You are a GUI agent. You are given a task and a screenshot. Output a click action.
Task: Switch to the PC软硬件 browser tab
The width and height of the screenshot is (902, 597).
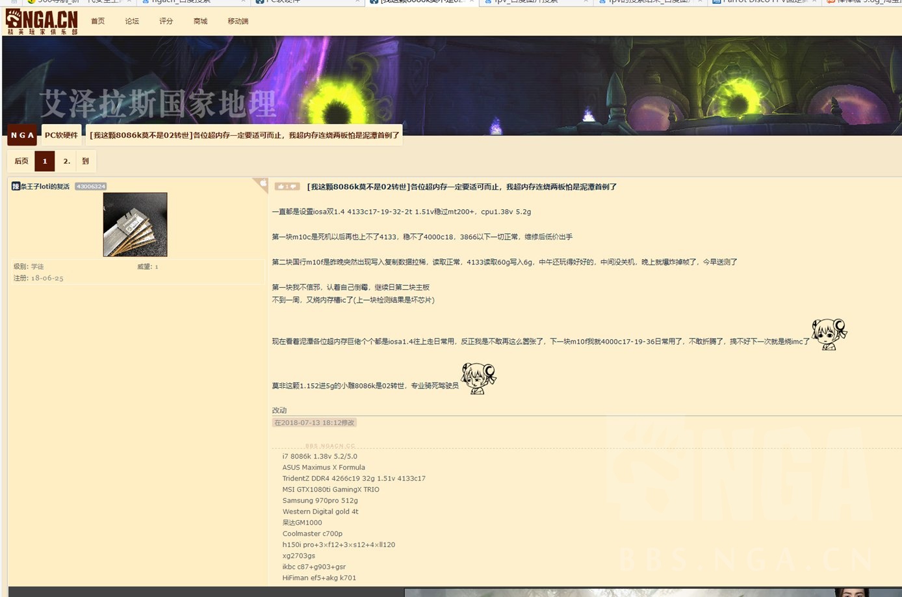coord(308,2)
